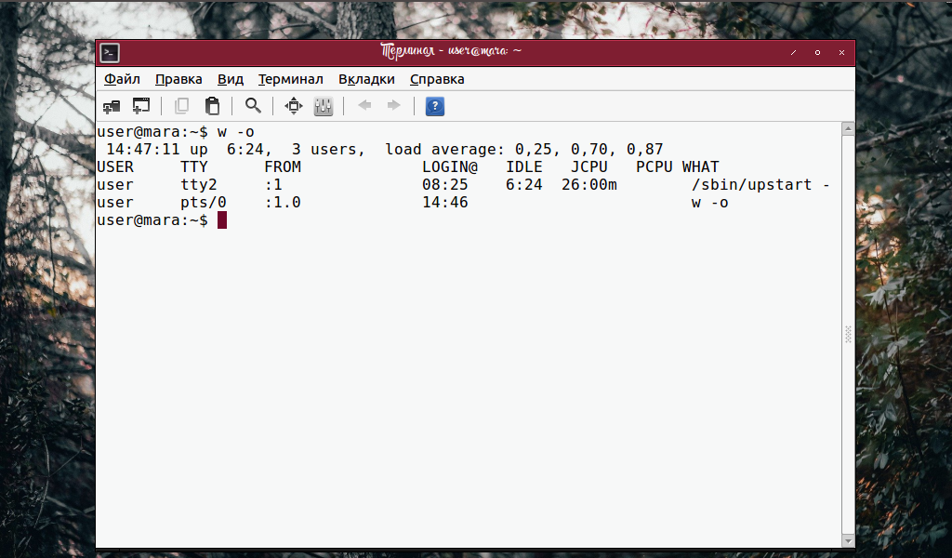Image resolution: width=952 pixels, height=558 pixels.
Task: Open the Файл menu
Action: tap(122, 79)
